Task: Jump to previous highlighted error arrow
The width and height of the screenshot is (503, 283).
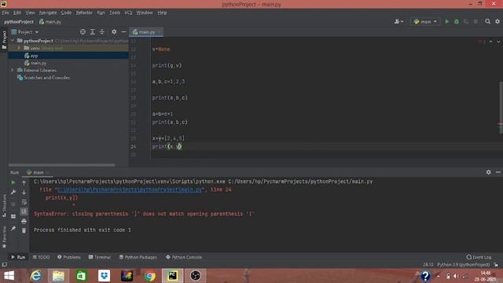Action: (490, 42)
